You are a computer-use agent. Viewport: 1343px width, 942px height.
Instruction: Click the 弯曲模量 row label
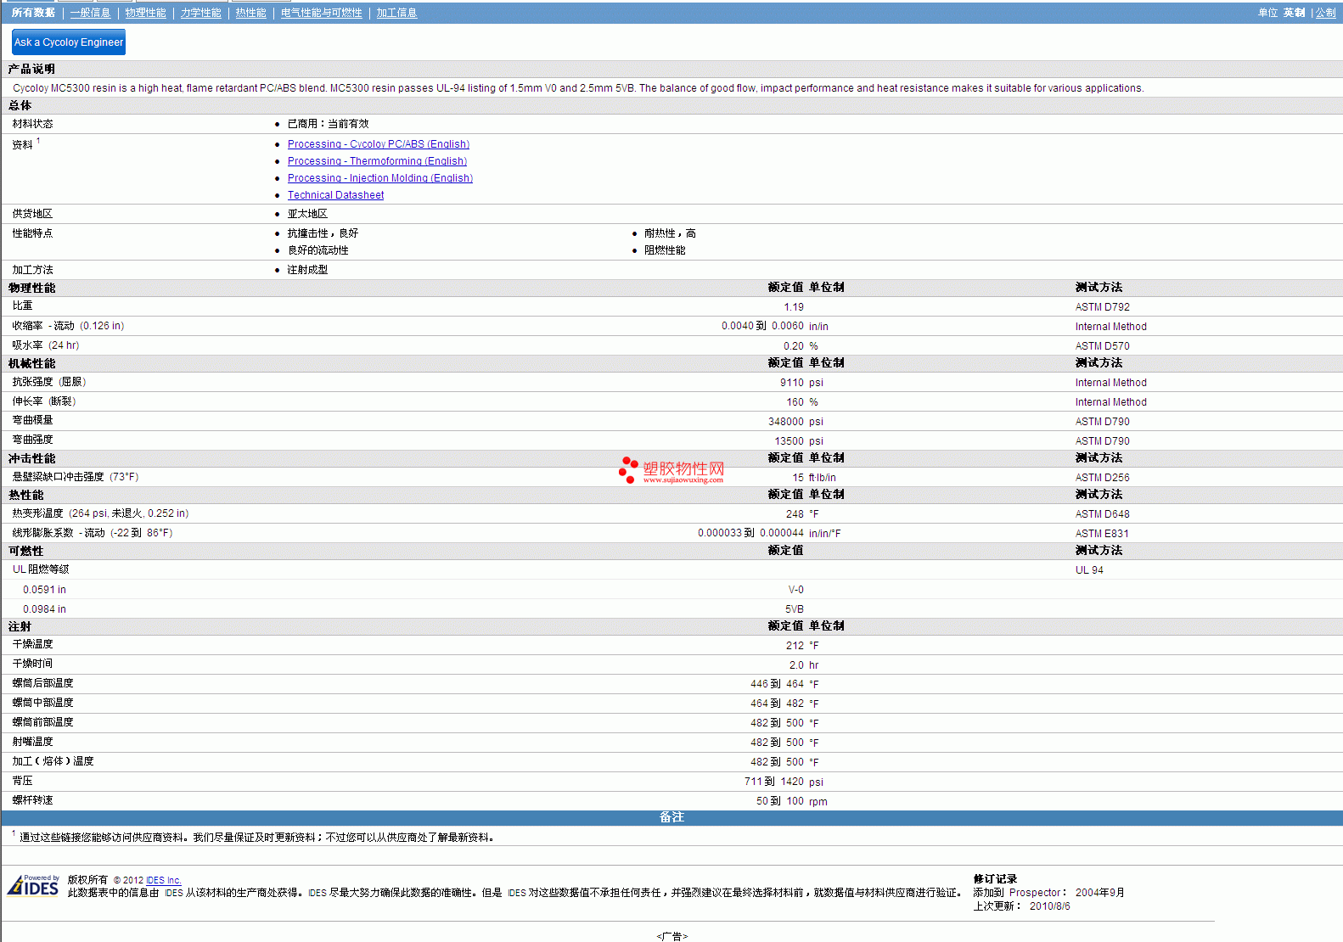click(32, 420)
